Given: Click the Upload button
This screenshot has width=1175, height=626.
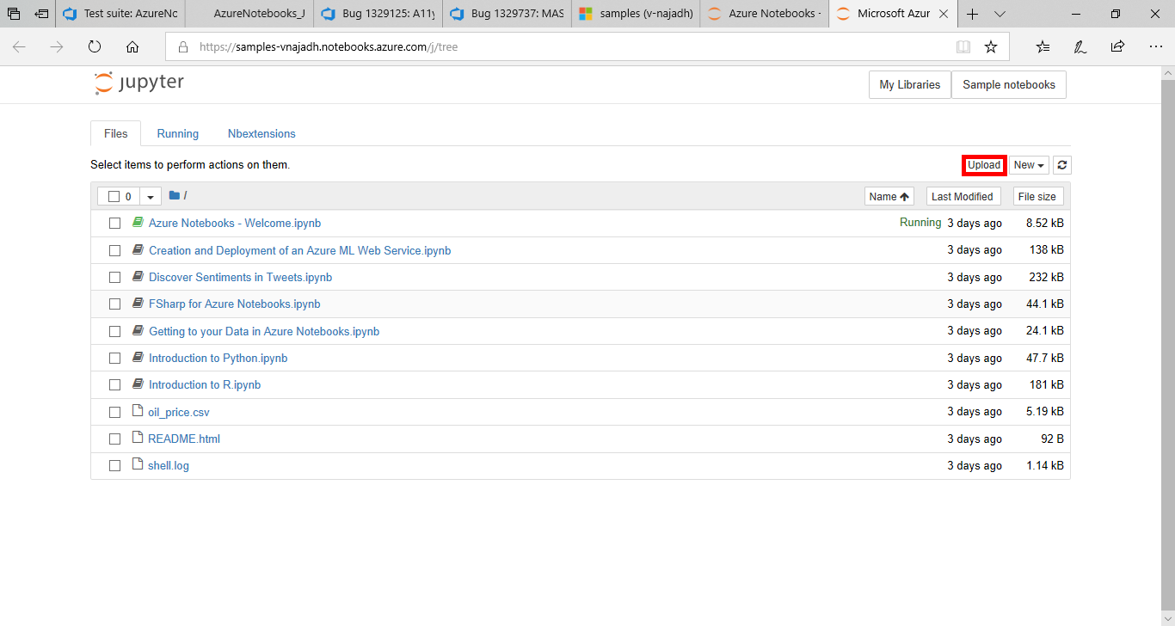Looking at the screenshot, I should click(x=983, y=164).
